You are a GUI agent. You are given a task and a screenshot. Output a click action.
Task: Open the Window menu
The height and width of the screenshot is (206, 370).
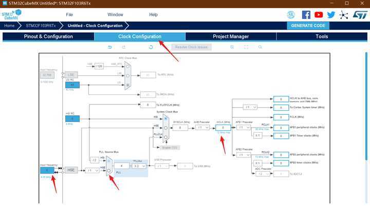[115, 14]
